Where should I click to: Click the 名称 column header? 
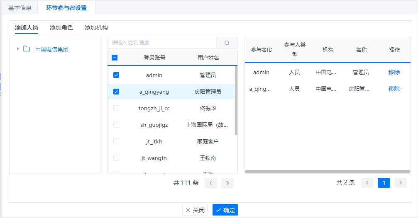tap(361, 50)
